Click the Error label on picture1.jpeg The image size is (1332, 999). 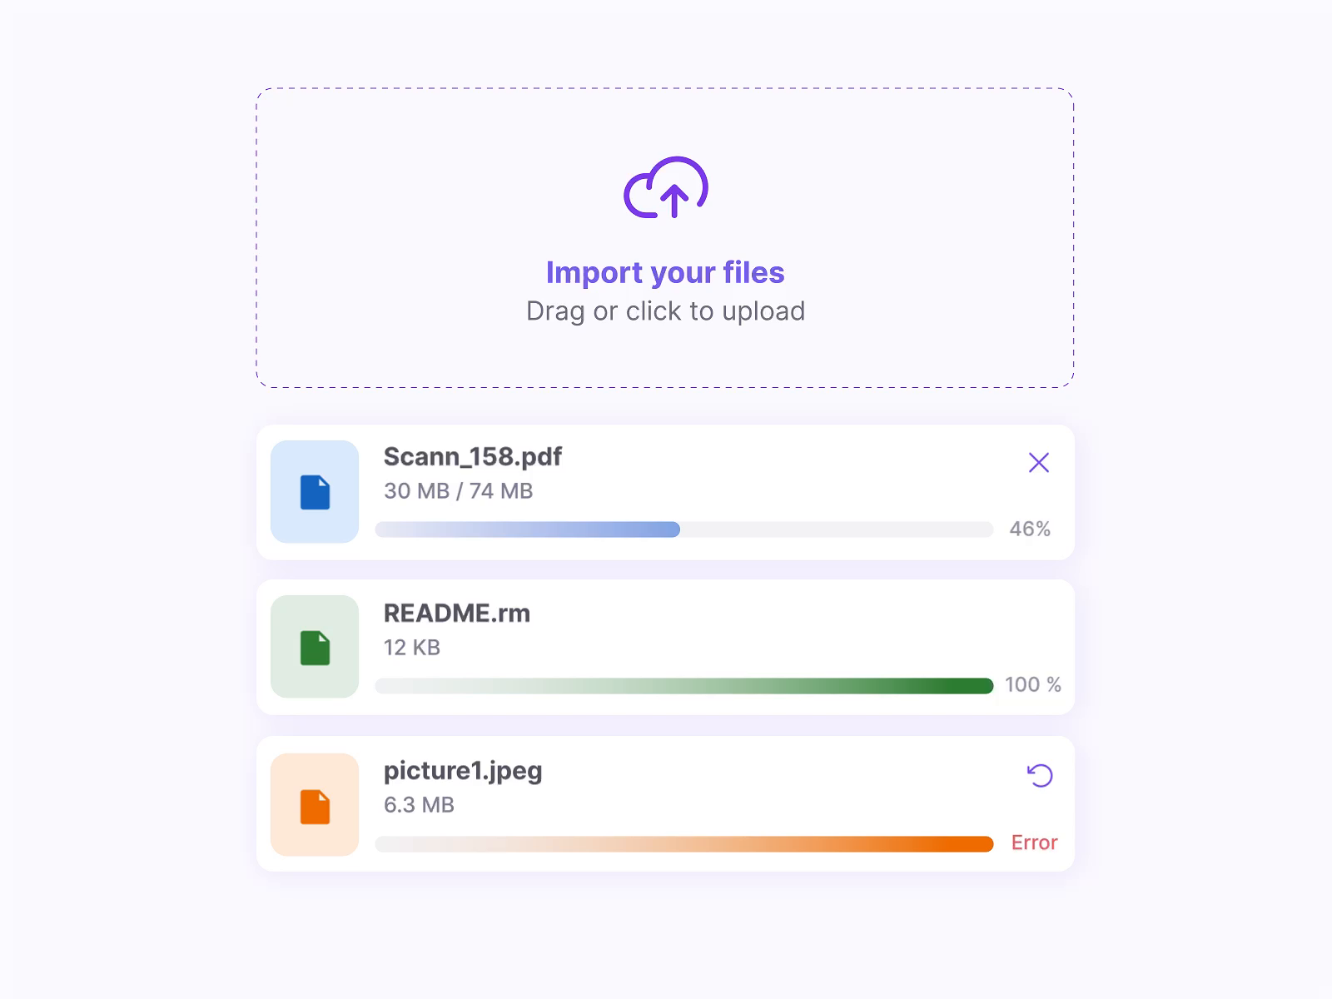(x=1034, y=842)
